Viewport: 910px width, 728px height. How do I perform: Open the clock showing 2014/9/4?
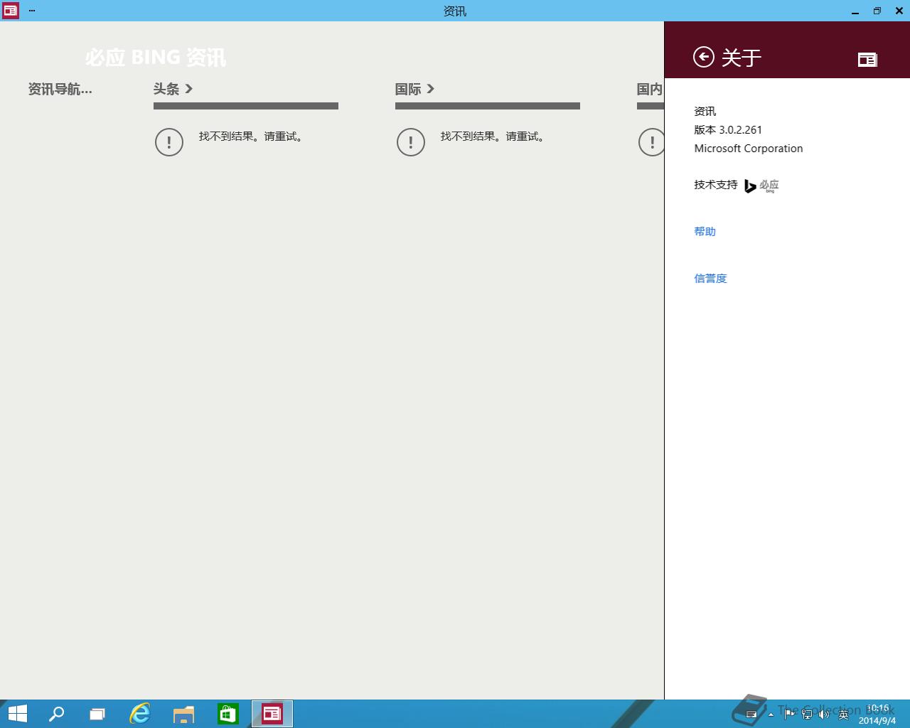(x=877, y=714)
